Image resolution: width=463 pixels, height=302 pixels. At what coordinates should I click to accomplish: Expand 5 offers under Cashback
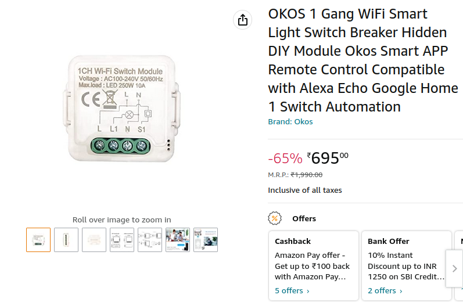tap(292, 291)
